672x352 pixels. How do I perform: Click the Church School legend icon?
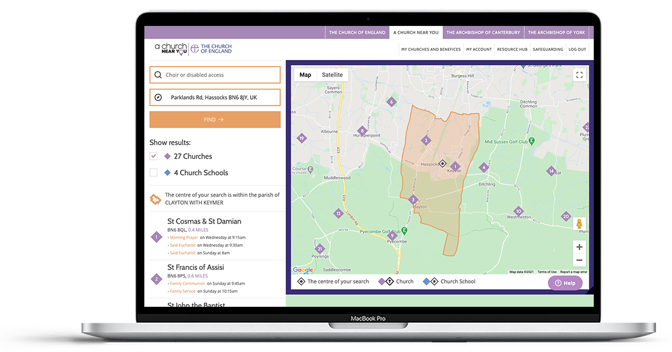[x=430, y=281]
